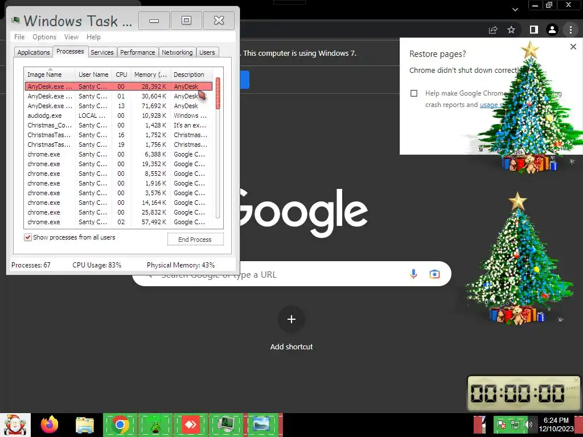This screenshot has width=583, height=437.
Task: Open the Chrome profile avatar icon
Action: coord(552,30)
